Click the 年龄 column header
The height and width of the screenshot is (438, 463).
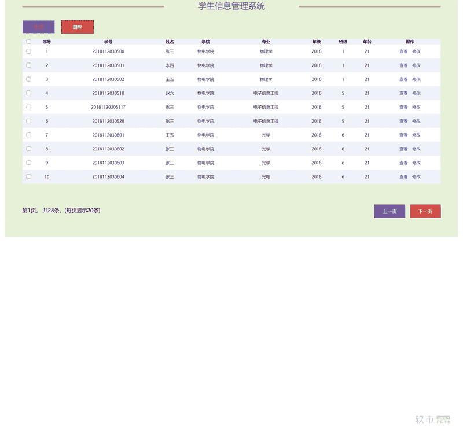[367, 42]
